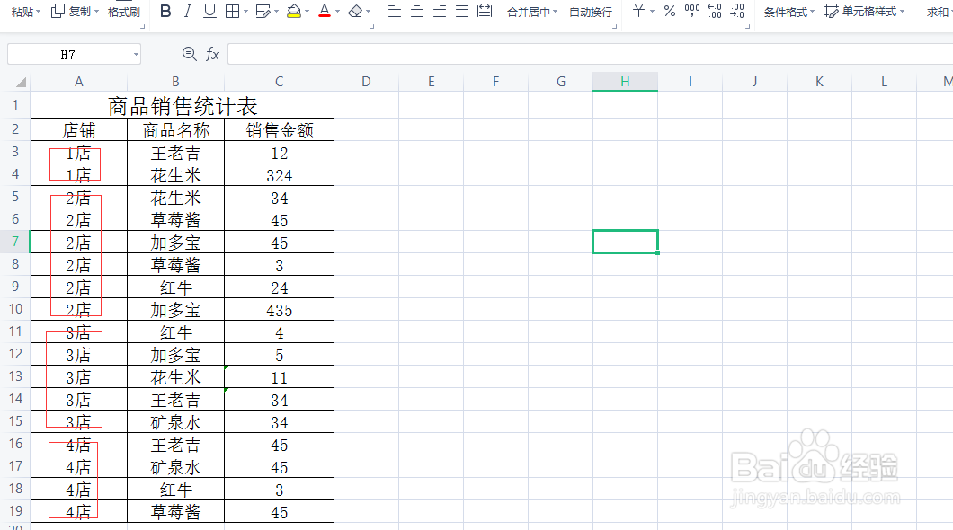Select column H header
953x530 pixels.
(625, 82)
